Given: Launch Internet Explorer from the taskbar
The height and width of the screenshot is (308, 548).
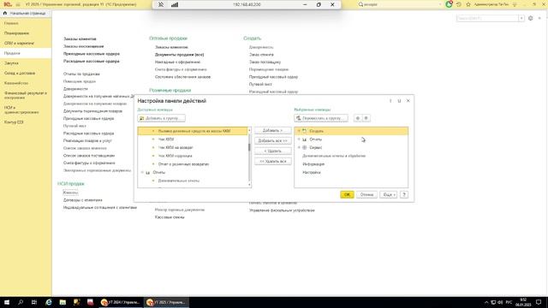Looking at the screenshot, I should pyautogui.click(x=49, y=302).
